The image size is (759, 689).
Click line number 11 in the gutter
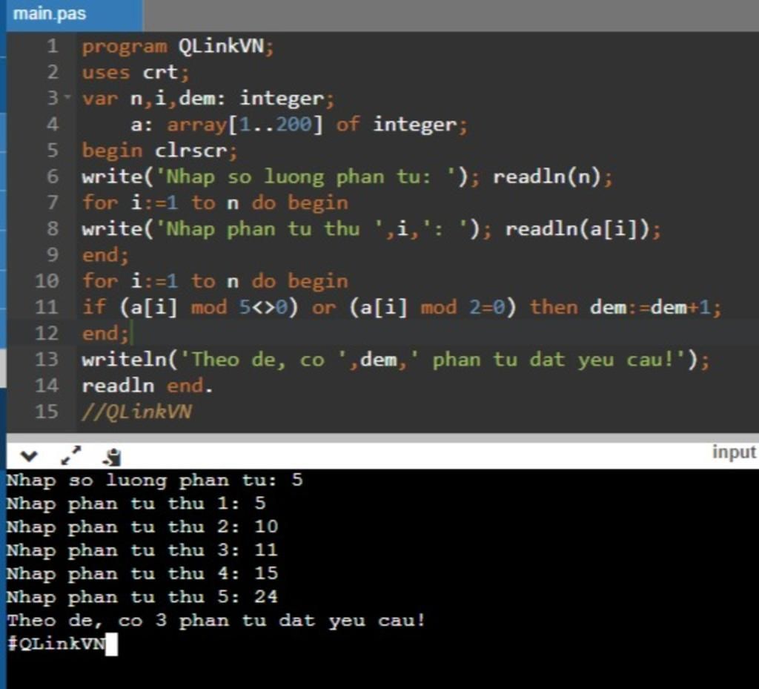(47, 306)
